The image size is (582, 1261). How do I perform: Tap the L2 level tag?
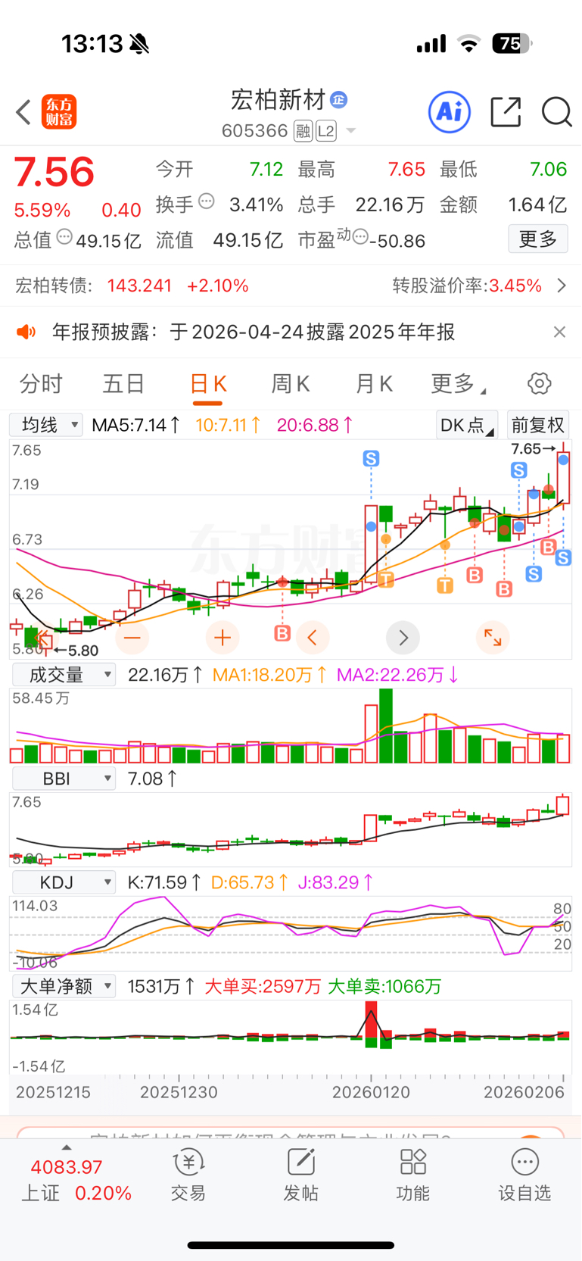click(326, 132)
